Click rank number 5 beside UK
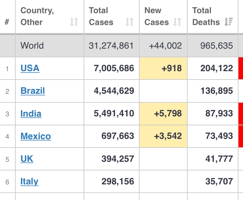243x200 pixels. tap(7, 159)
